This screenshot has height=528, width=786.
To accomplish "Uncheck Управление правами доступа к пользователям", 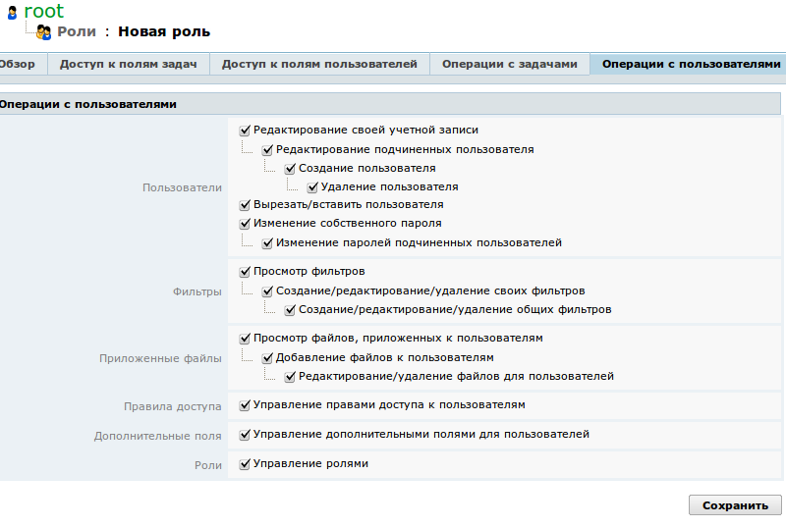I will pyautogui.click(x=246, y=405).
